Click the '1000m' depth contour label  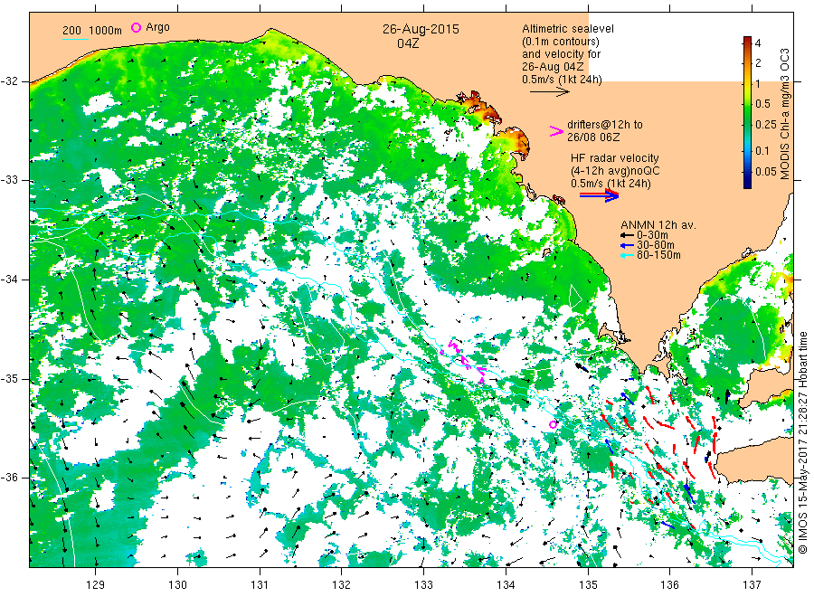point(106,30)
